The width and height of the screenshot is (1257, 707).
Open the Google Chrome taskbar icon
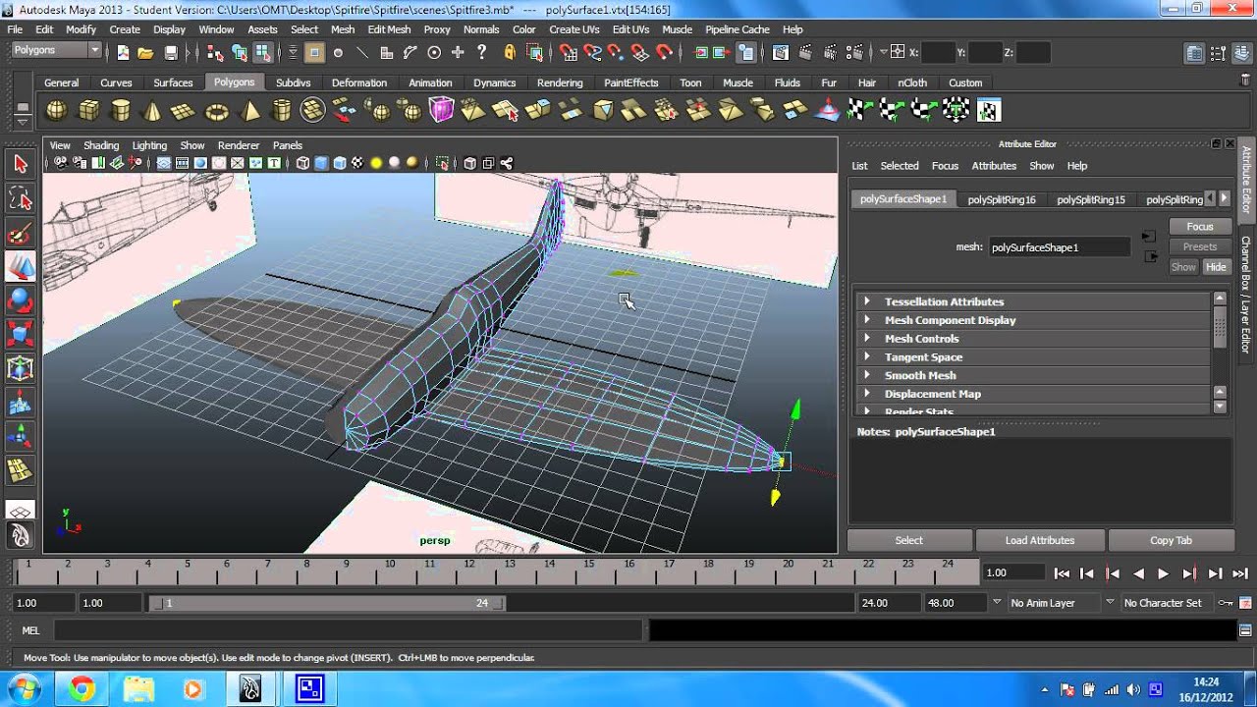tap(82, 689)
